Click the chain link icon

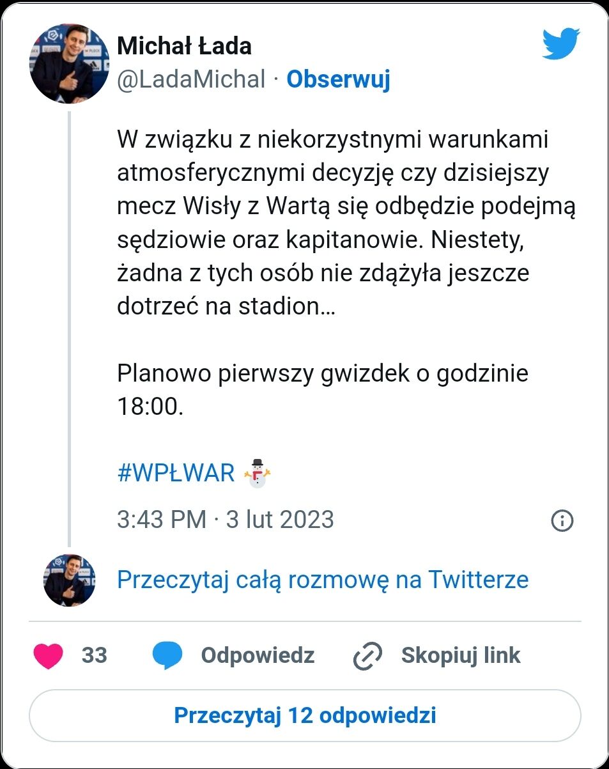367,656
